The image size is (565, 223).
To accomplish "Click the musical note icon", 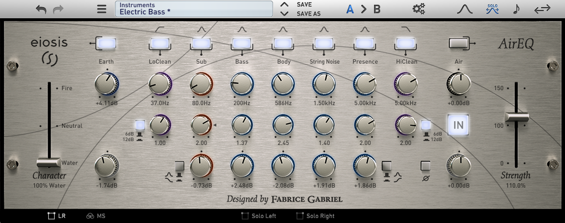I will (x=516, y=9).
